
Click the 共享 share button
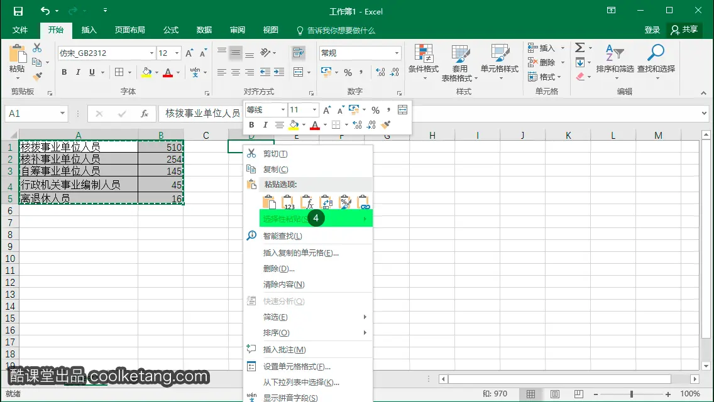(x=684, y=30)
